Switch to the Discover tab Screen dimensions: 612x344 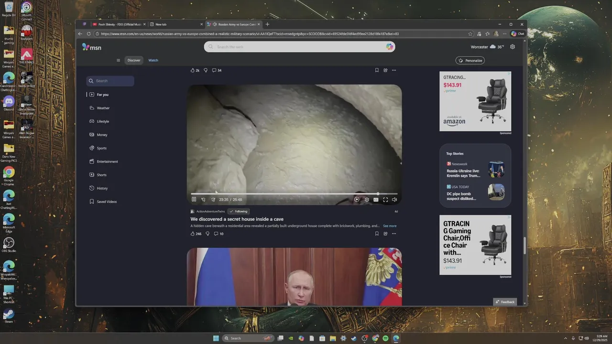pyautogui.click(x=134, y=60)
